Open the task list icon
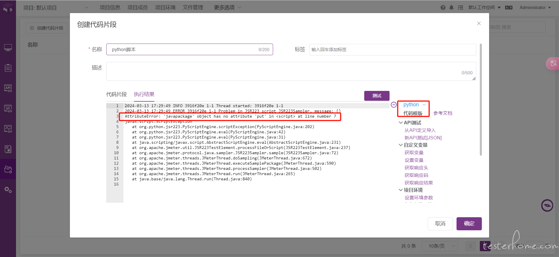The image size is (559, 257). (460, 8)
